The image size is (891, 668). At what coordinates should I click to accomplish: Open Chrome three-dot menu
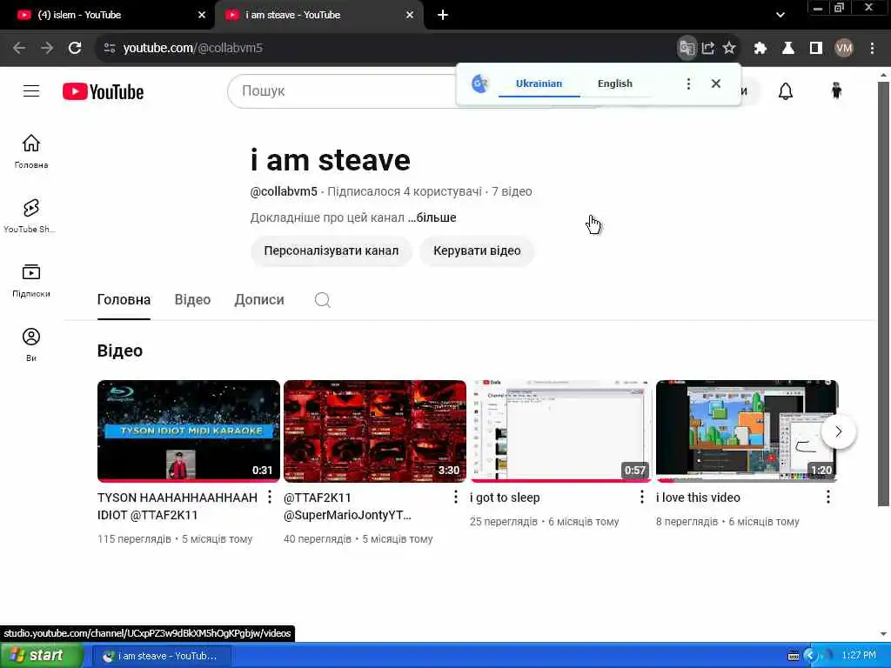point(872,49)
